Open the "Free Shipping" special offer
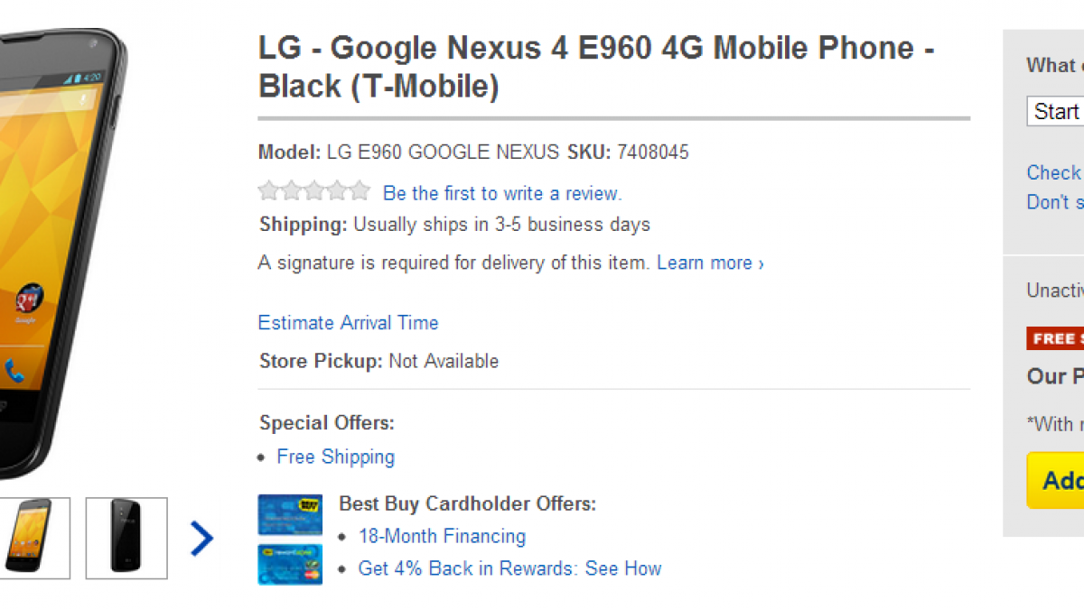 (335, 457)
